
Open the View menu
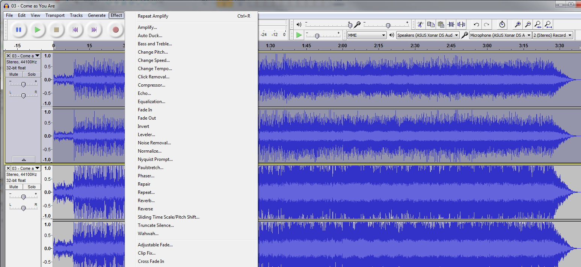36,15
